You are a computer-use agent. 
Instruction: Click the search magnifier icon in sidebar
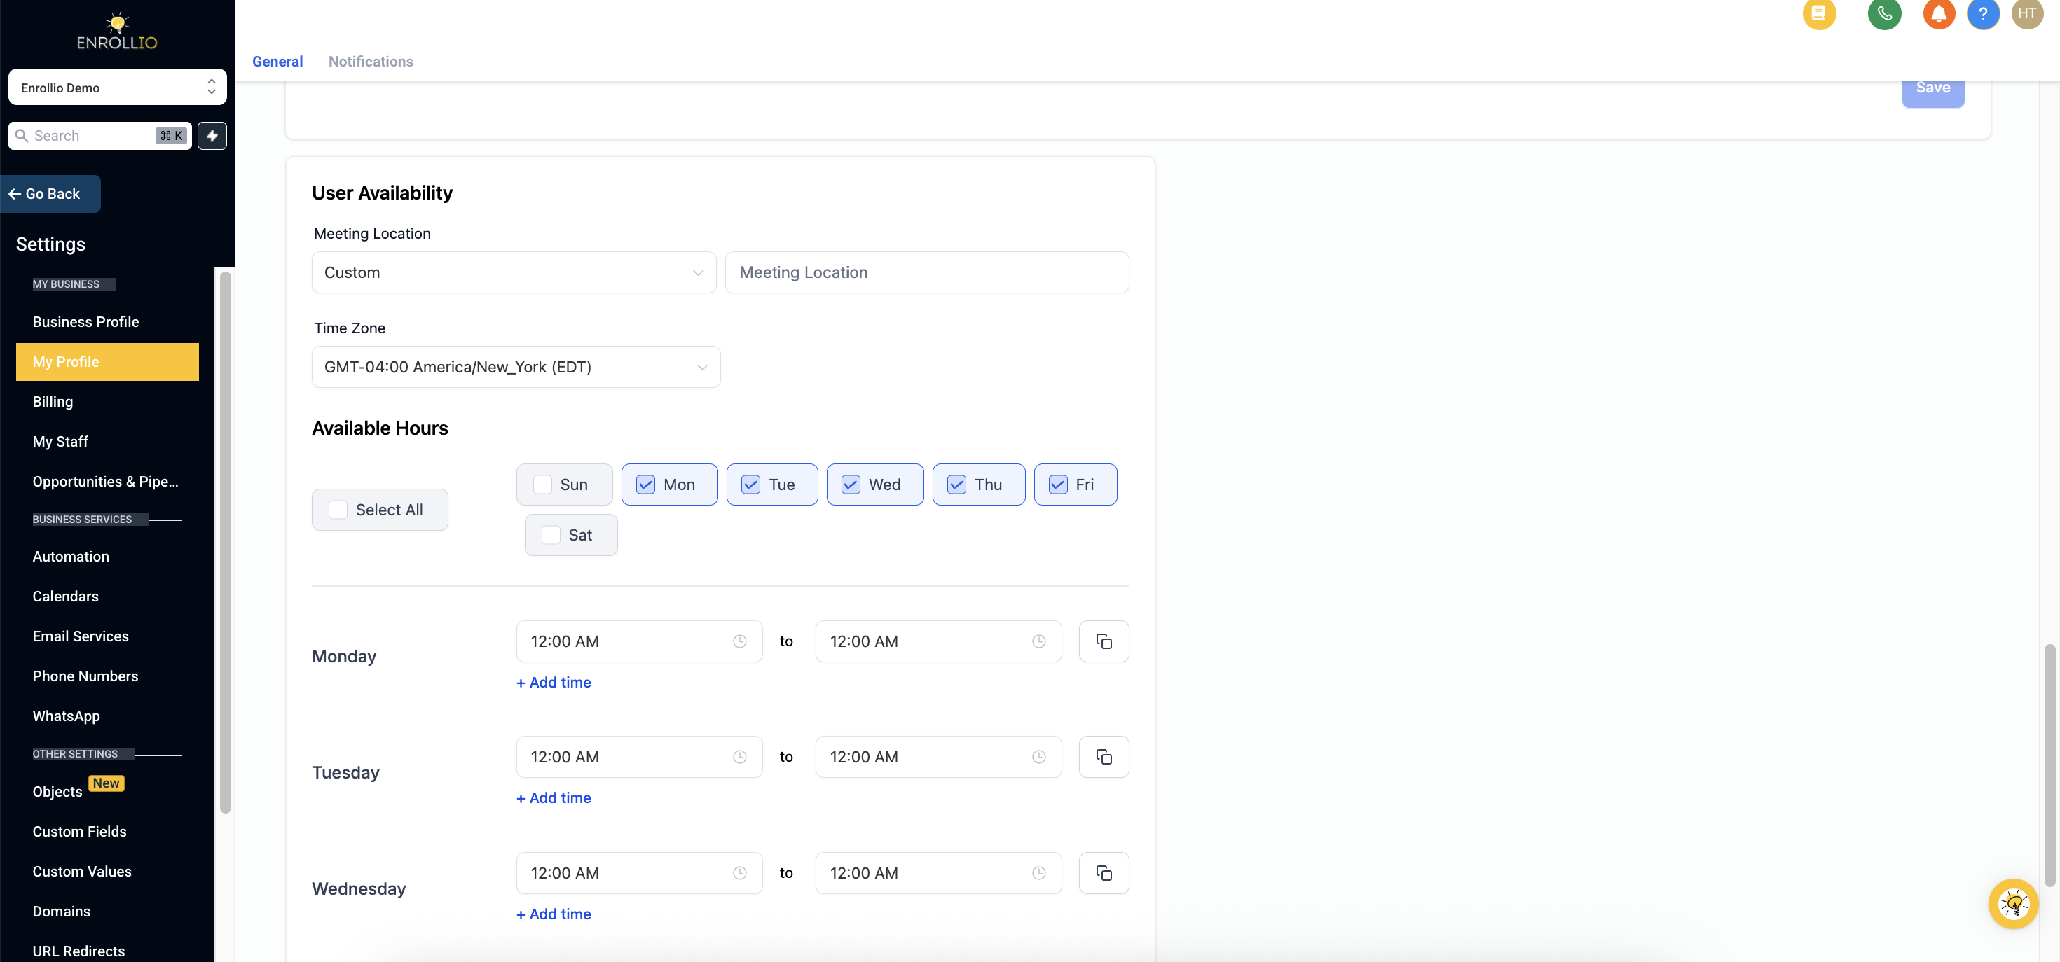click(x=22, y=136)
